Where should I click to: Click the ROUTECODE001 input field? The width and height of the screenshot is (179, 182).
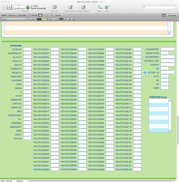click(55, 49)
